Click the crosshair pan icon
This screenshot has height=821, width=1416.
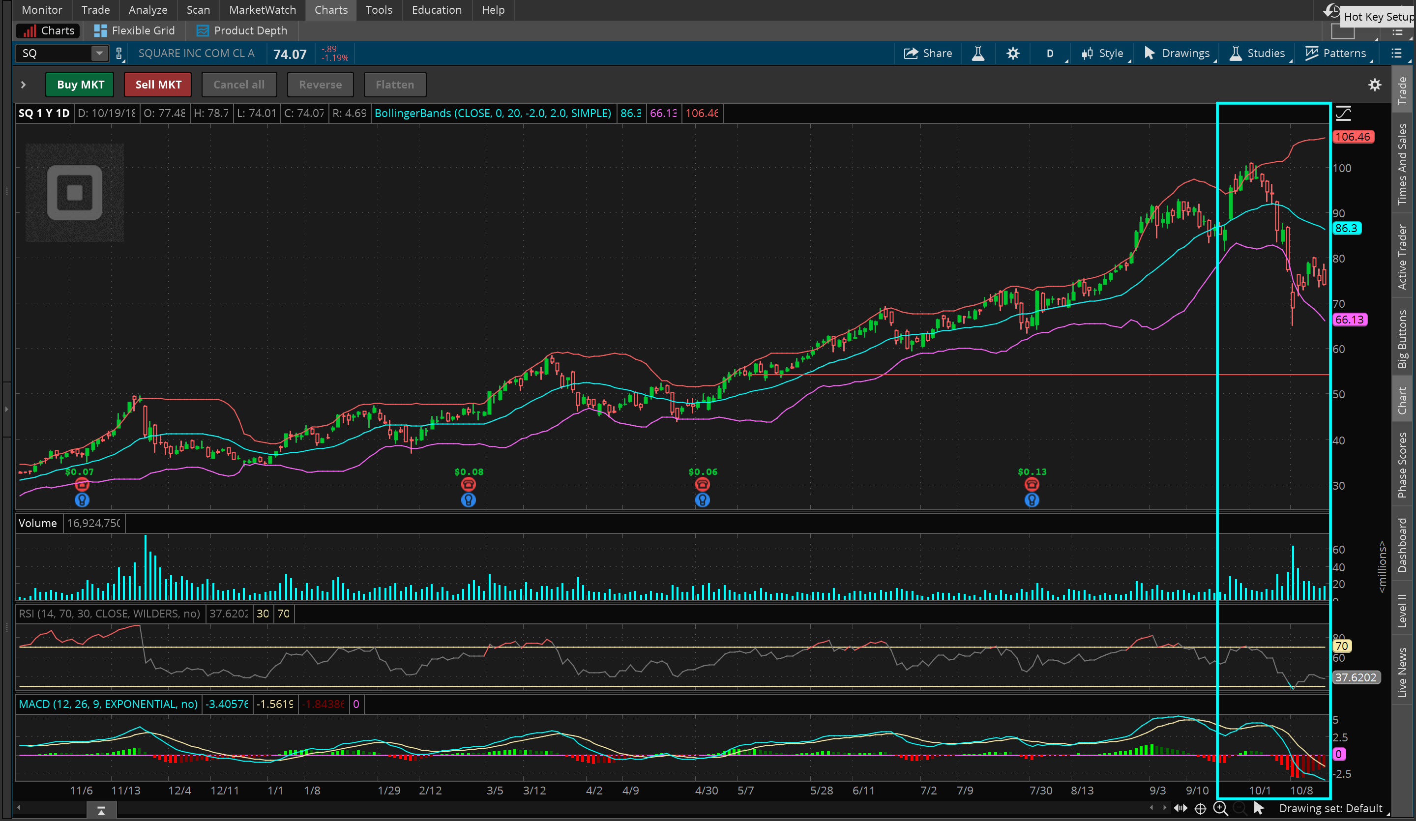[1200, 808]
